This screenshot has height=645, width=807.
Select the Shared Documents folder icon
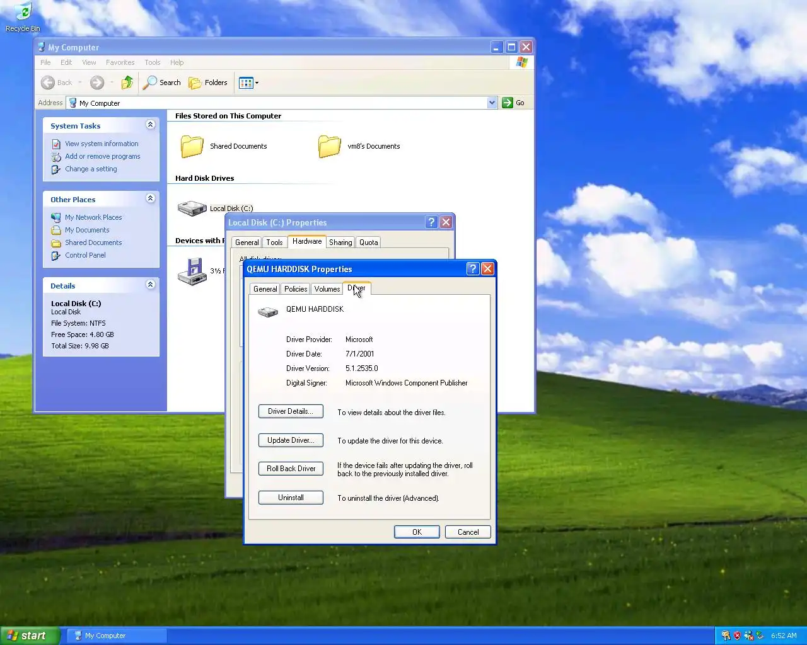(192, 146)
